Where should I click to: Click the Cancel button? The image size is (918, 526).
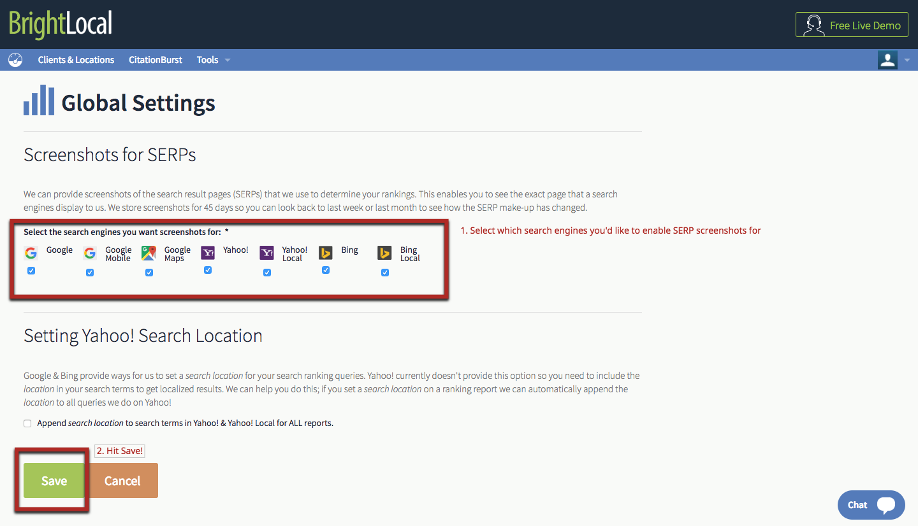(122, 481)
